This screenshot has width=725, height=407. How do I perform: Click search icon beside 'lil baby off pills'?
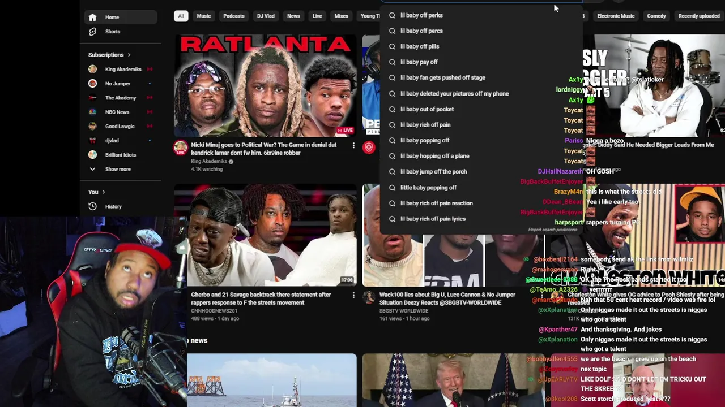pos(392,46)
